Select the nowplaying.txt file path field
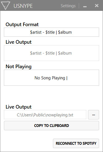The height and width of the screenshot is (152, 103). coord(45,115)
